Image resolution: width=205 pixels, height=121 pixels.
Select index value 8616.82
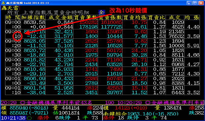click(34, 60)
